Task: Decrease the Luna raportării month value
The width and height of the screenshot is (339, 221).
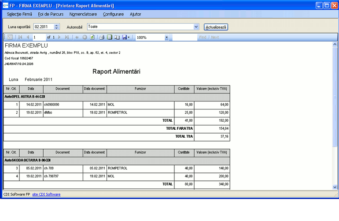Action: [56, 28]
